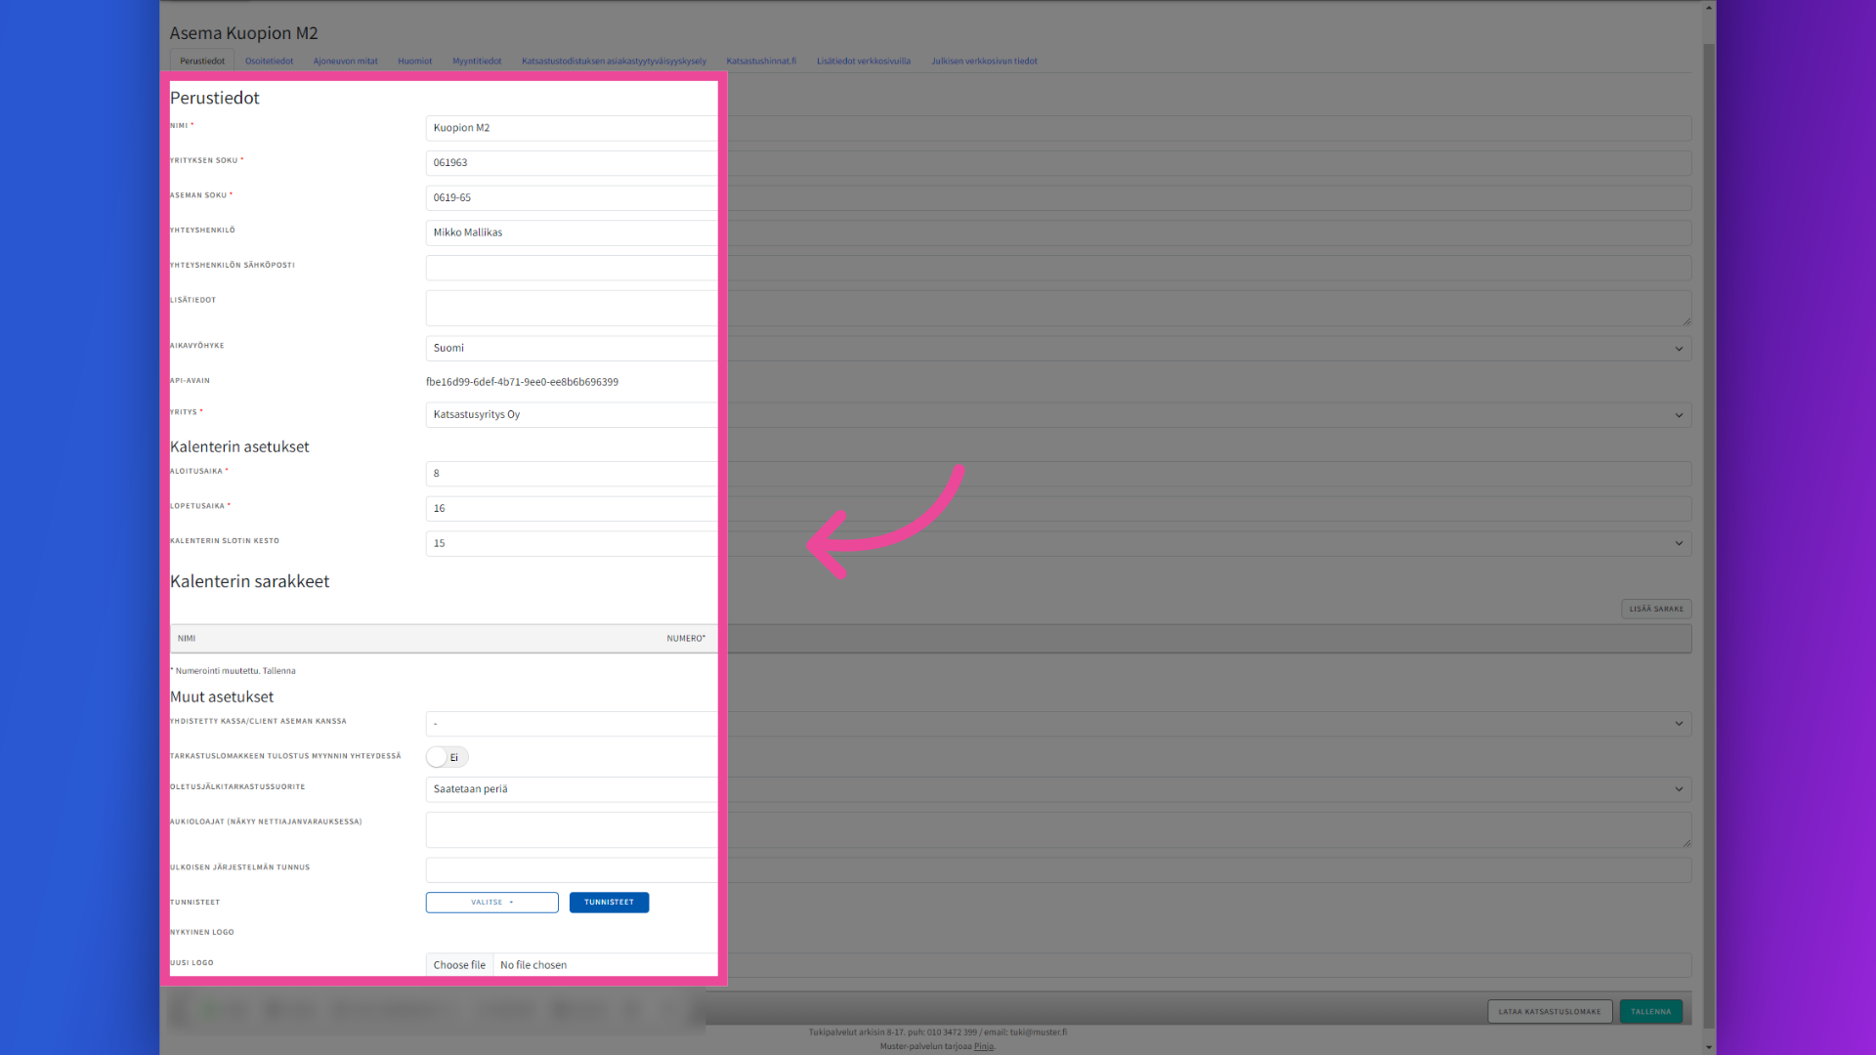Click the LISÄÄ SARAKE button
Image resolution: width=1876 pixels, height=1055 pixels.
point(1656,608)
